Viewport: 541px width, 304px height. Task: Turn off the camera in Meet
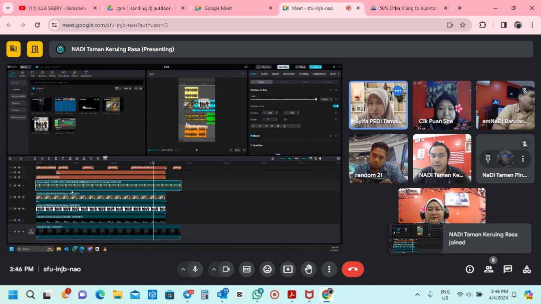pos(226,269)
